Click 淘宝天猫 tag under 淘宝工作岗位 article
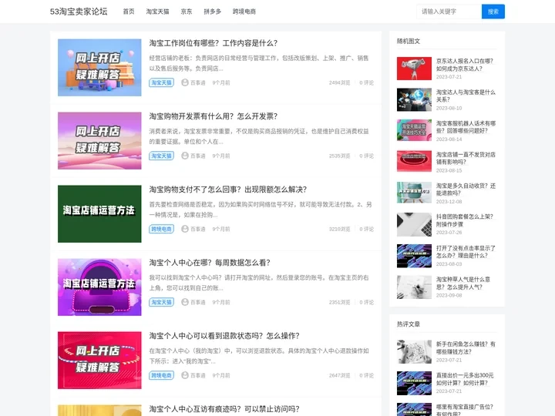This screenshot has width=555, height=416. click(161, 82)
